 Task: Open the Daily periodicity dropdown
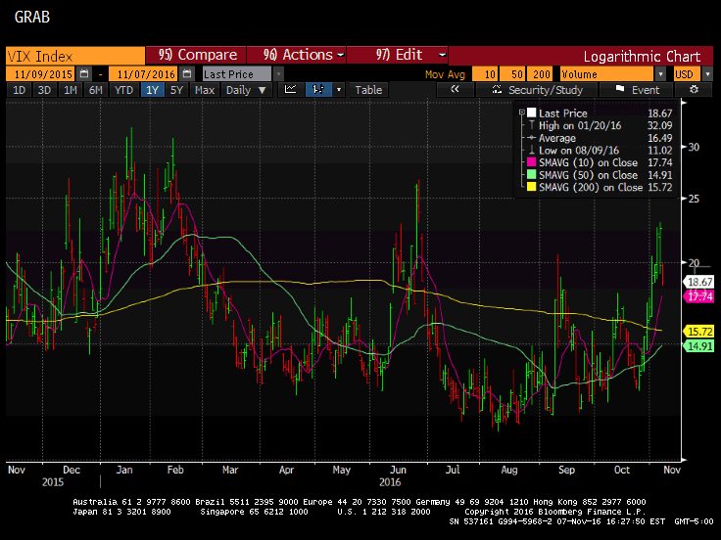(247, 90)
